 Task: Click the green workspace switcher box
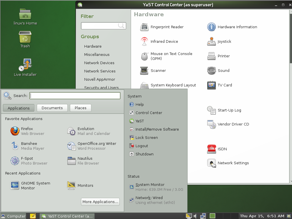click(x=212, y=216)
